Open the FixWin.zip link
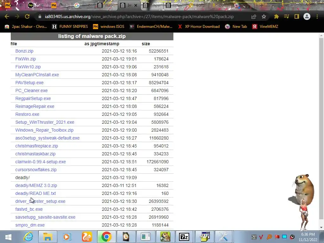This screenshot has height=243, width=324. [x=25, y=59]
